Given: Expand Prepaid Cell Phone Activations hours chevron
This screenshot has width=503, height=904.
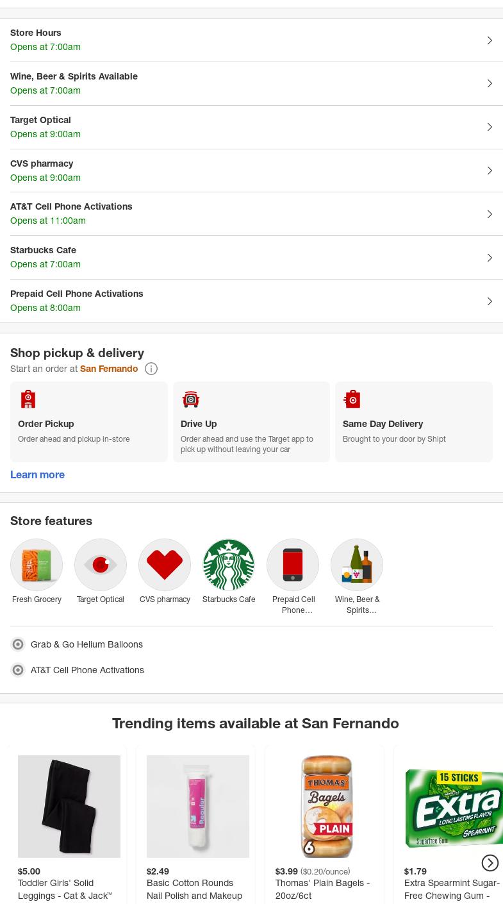Looking at the screenshot, I should pos(490,301).
